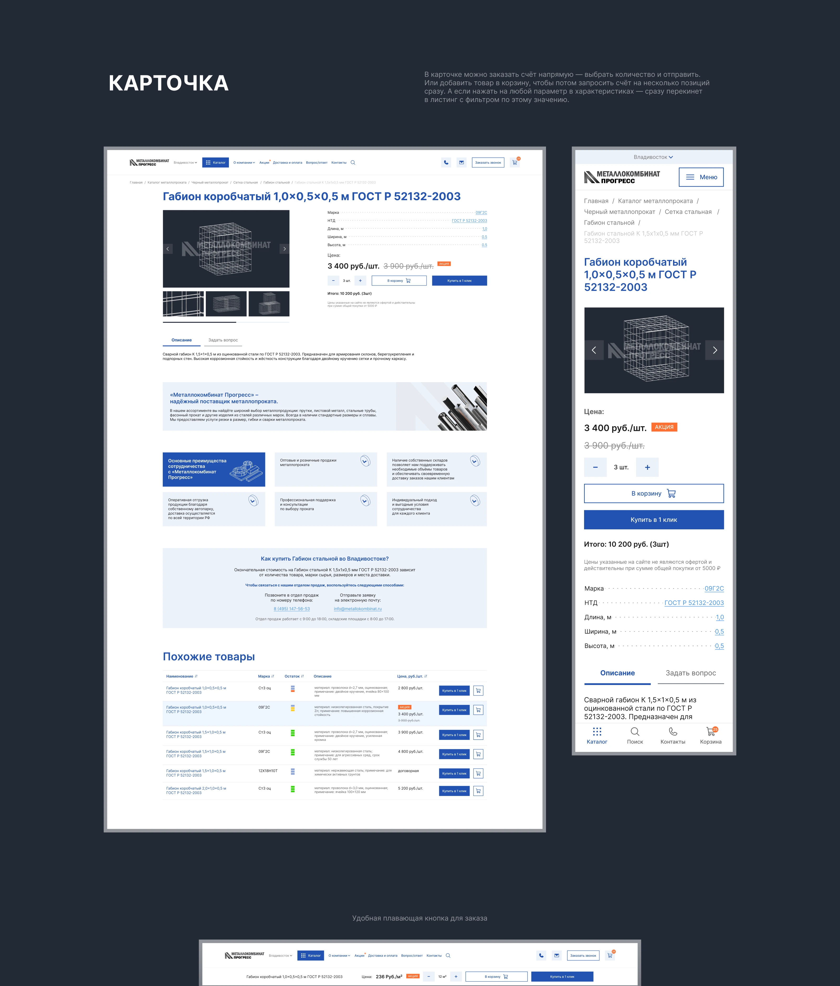This screenshot has height=986, width=840.
Task: Click the ГОСТ Р 52132-2003 НТД link
Action: 469,221
